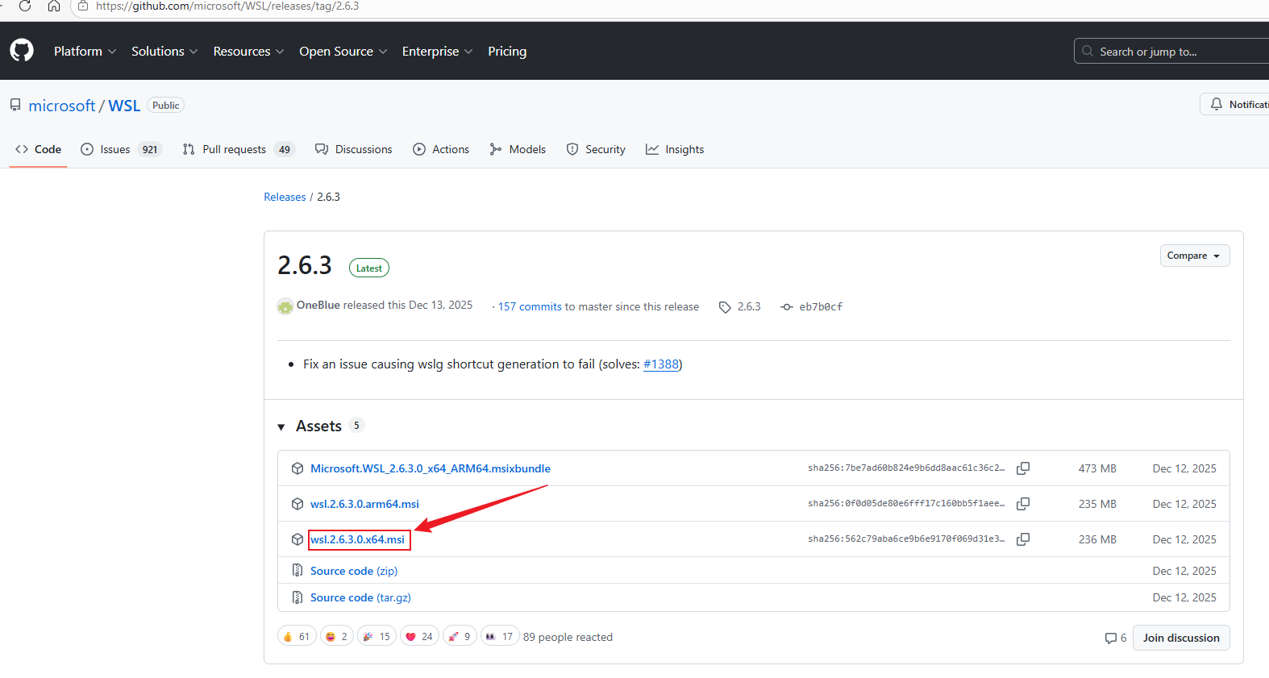The width and height of the screenshot is (1269, 678).
Task: Click the search magnifier icon
Action: pyautogui.click(x=1088, y=51)
